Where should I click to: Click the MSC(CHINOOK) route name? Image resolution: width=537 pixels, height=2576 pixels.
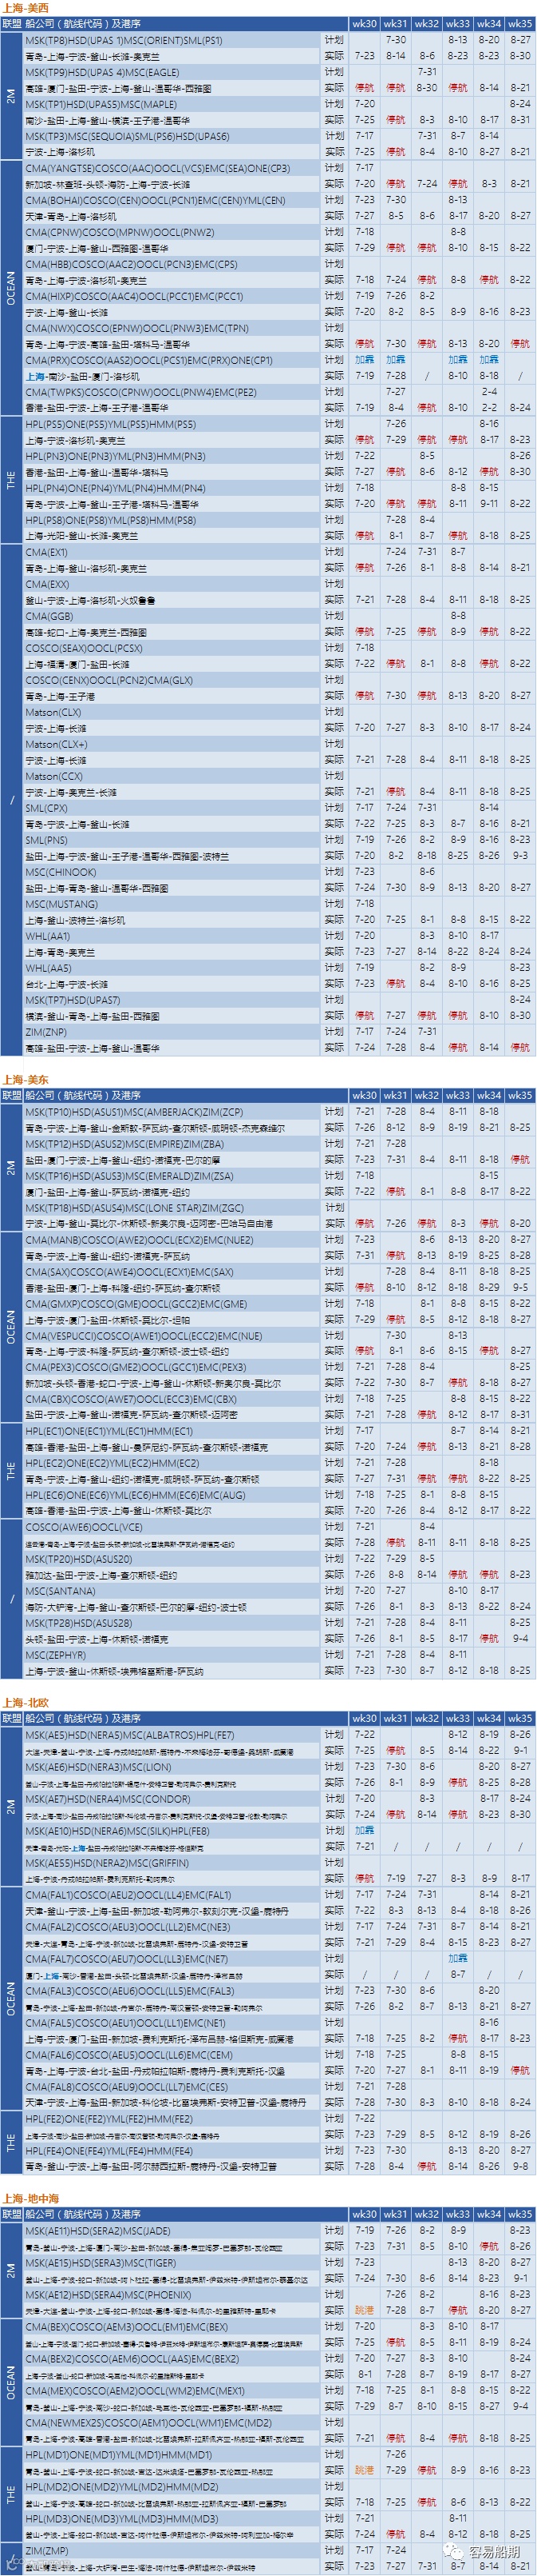click(x=60, y=872)
